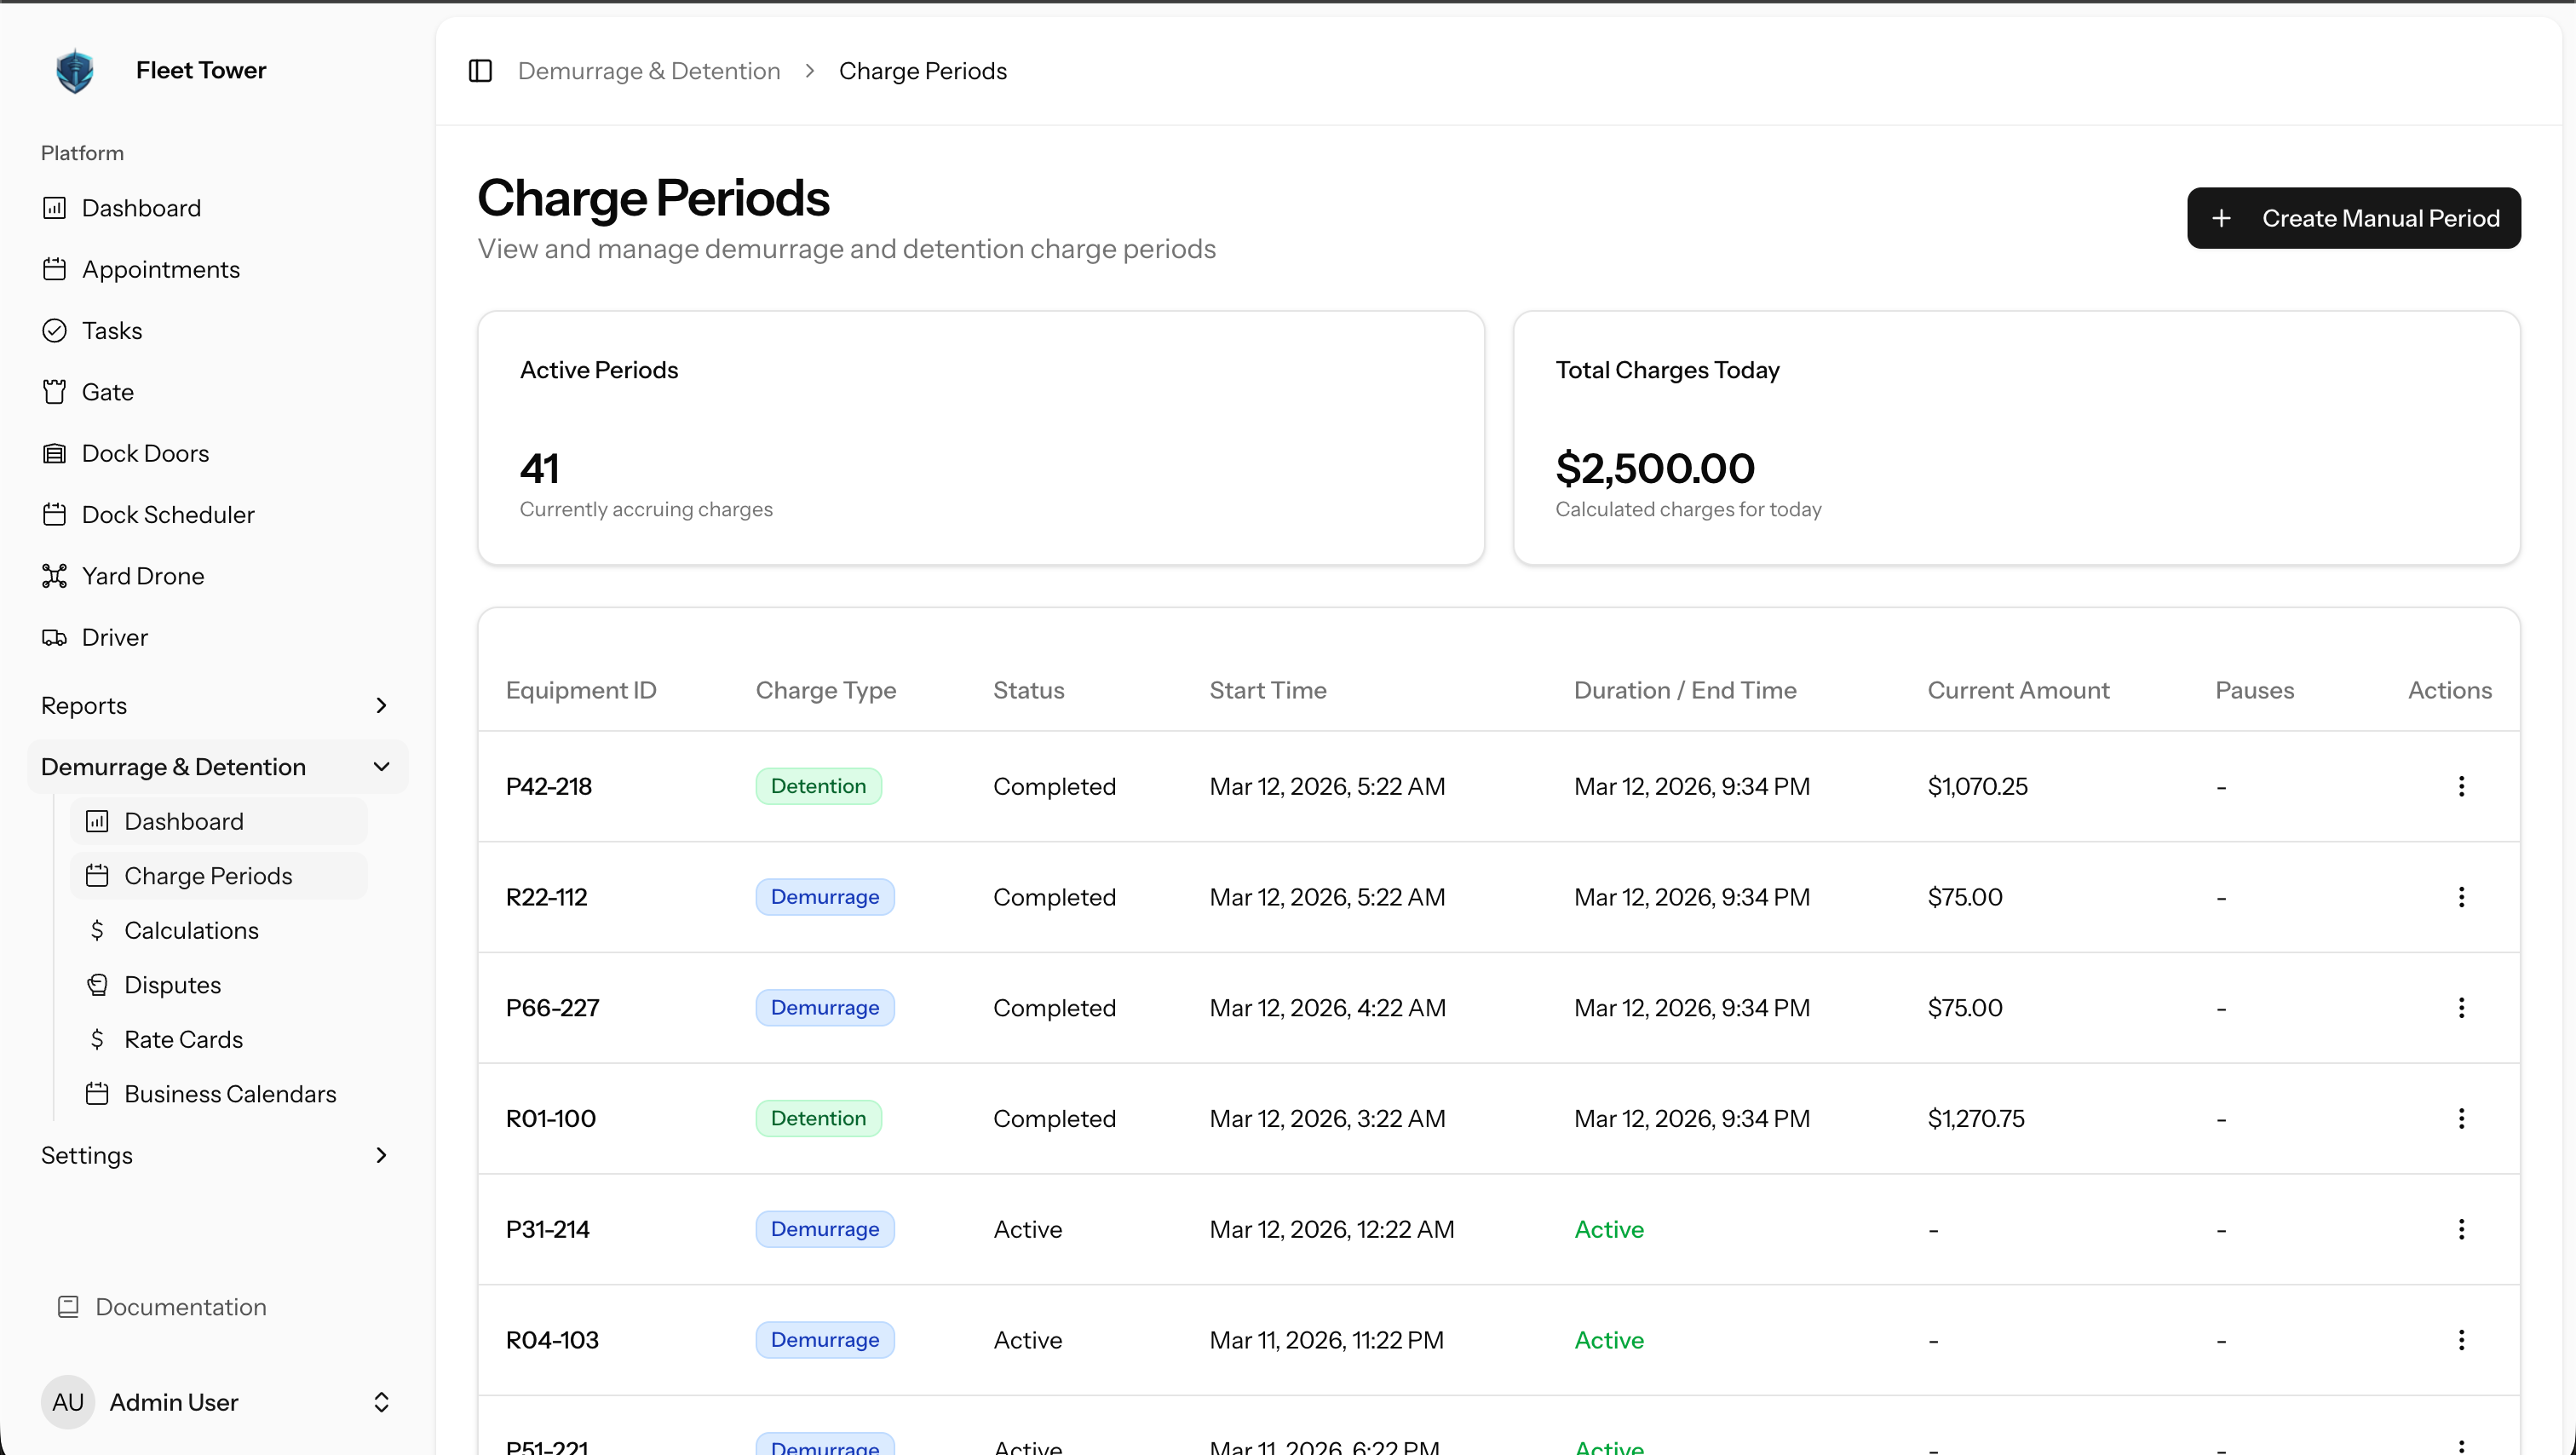The height and width of the screenshot is (1455, 2576).
Task: Click the Fleet Tower shield logo
Action: (x=75, y=71)
